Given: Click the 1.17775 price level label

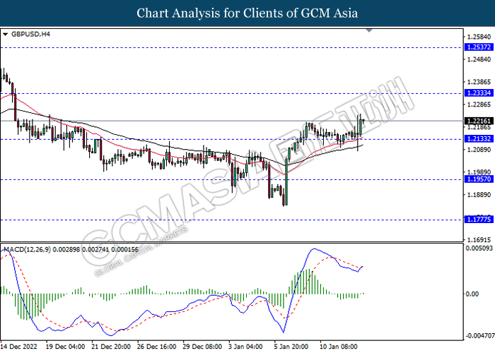Looking at the screenshot, I should pos(479,220).
